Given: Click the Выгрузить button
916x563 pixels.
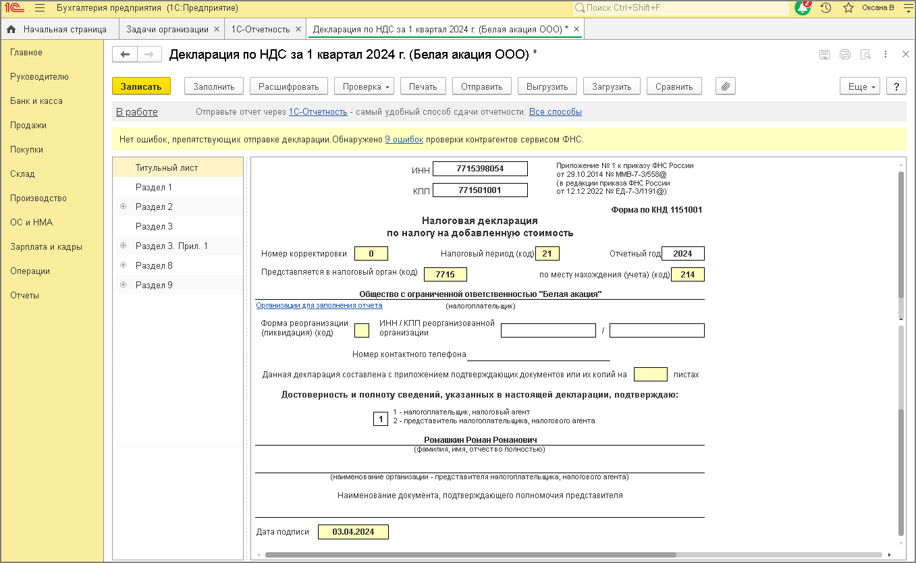Looking at the screenshot, I should pyautogui.click(x=547, y=86).
